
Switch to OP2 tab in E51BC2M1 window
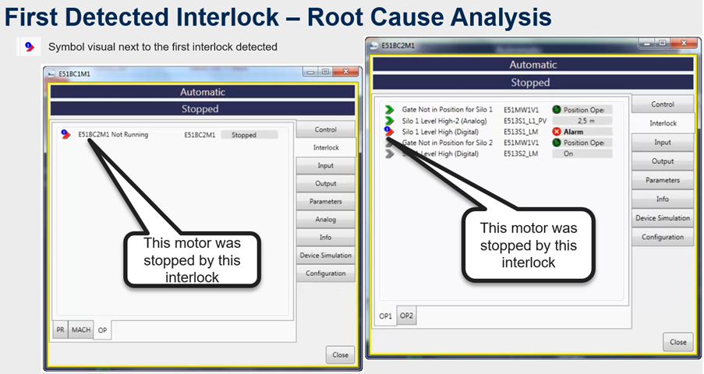pyautogui.click(x=406, y=316)
